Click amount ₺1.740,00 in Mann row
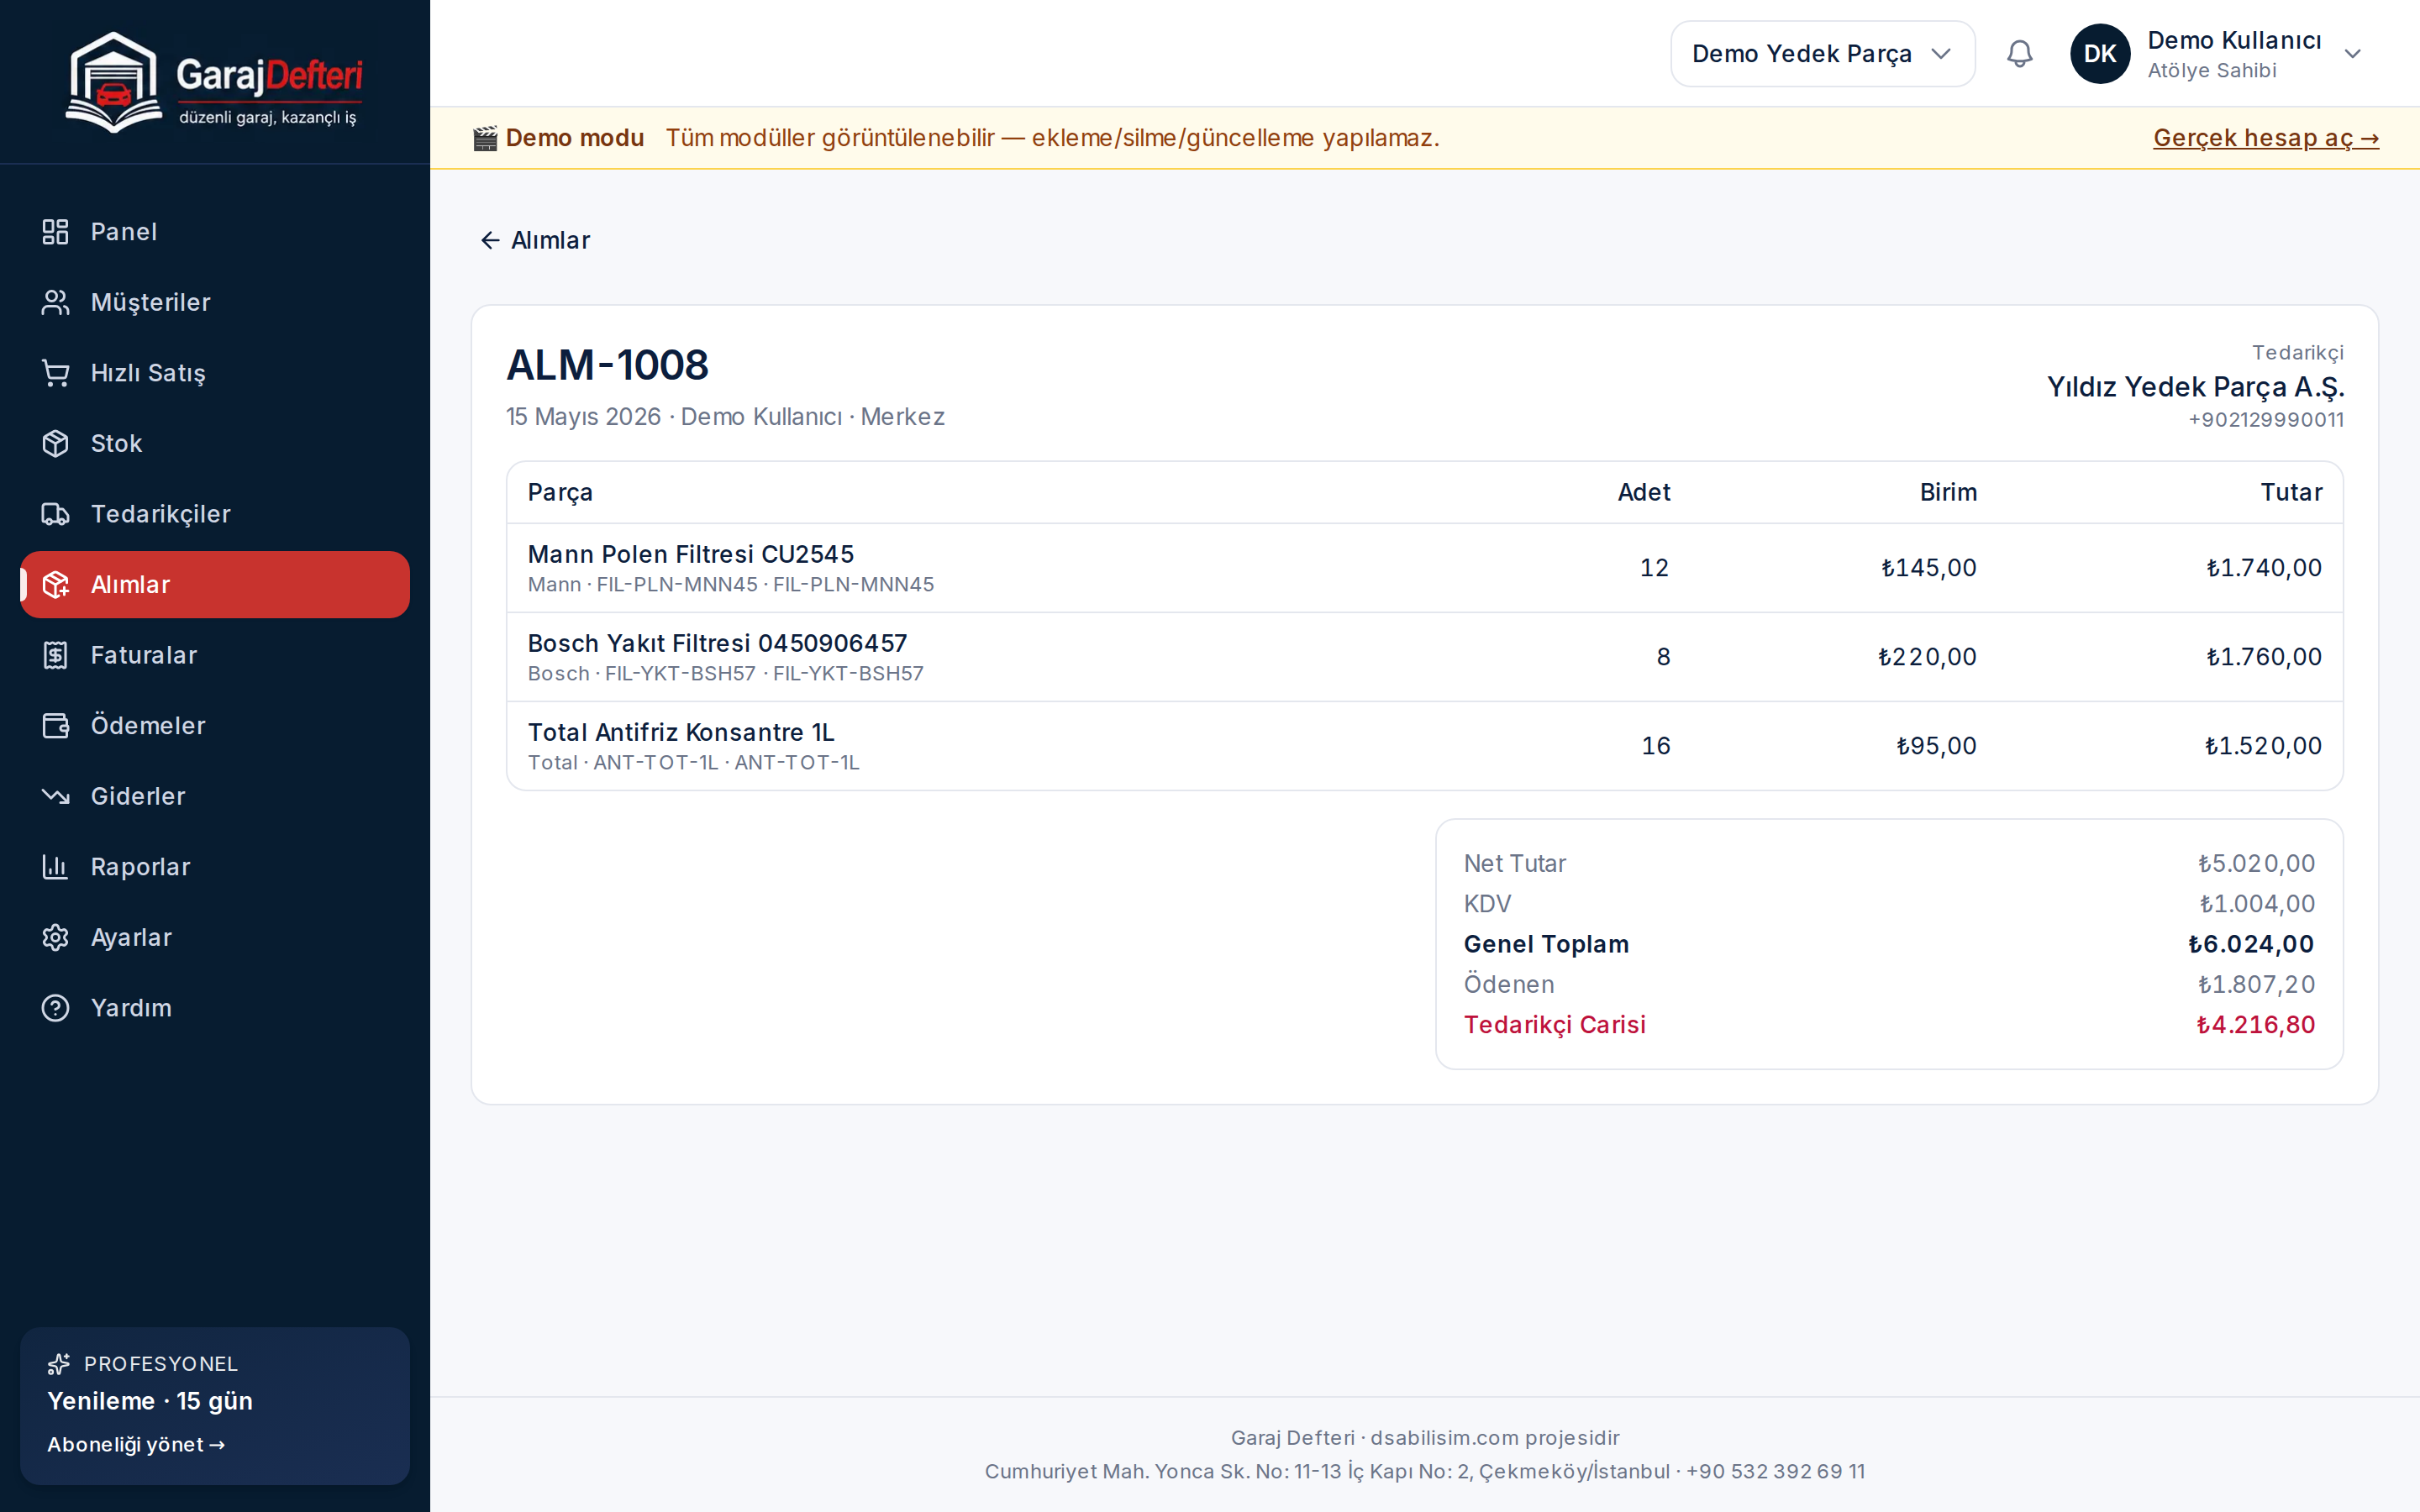Image resolution: width=2420 pixels, height=1512 pixels. click(x=2264, y=568)
